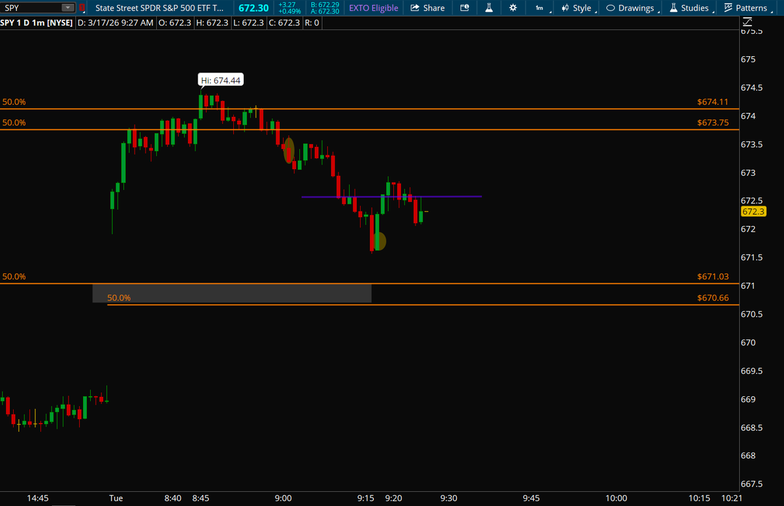Click the 50.0% label at the 674.11 line
The height and width of the screenshot is (506, 784).
click(14, 102)
